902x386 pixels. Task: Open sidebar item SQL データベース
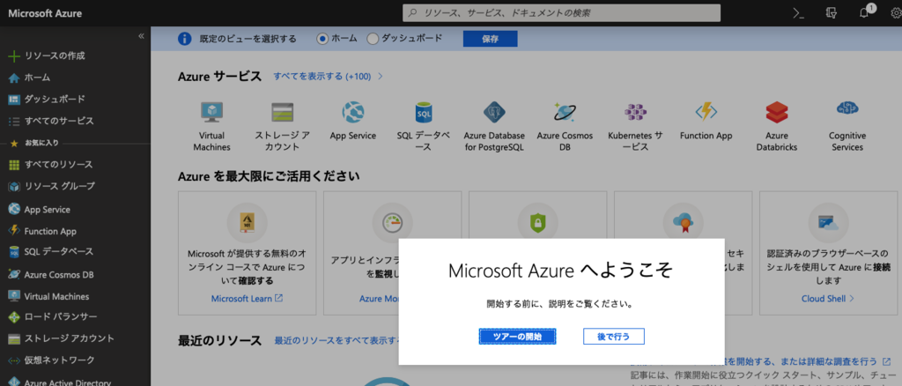click(59, 251)
